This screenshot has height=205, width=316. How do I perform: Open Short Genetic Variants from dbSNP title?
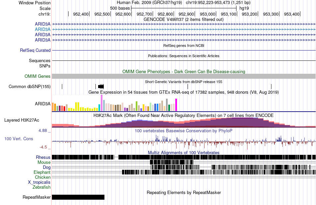tap(184, 82)
